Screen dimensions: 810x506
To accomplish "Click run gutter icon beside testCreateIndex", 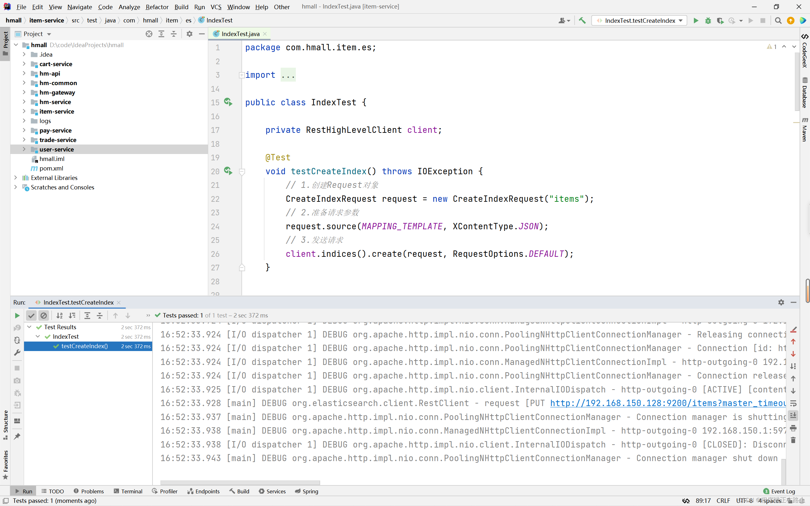I will click(x=228, y=171).
